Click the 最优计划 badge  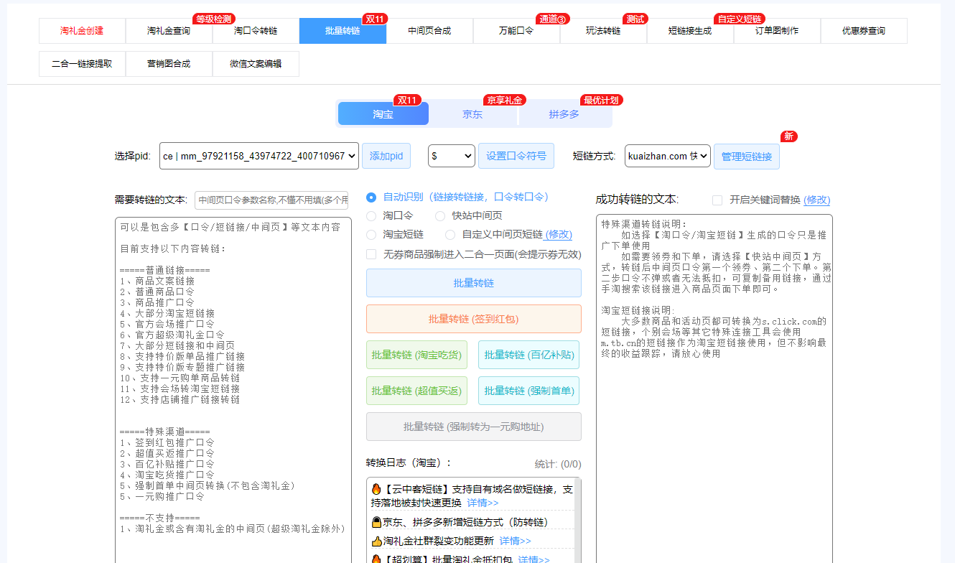(601, 100)
